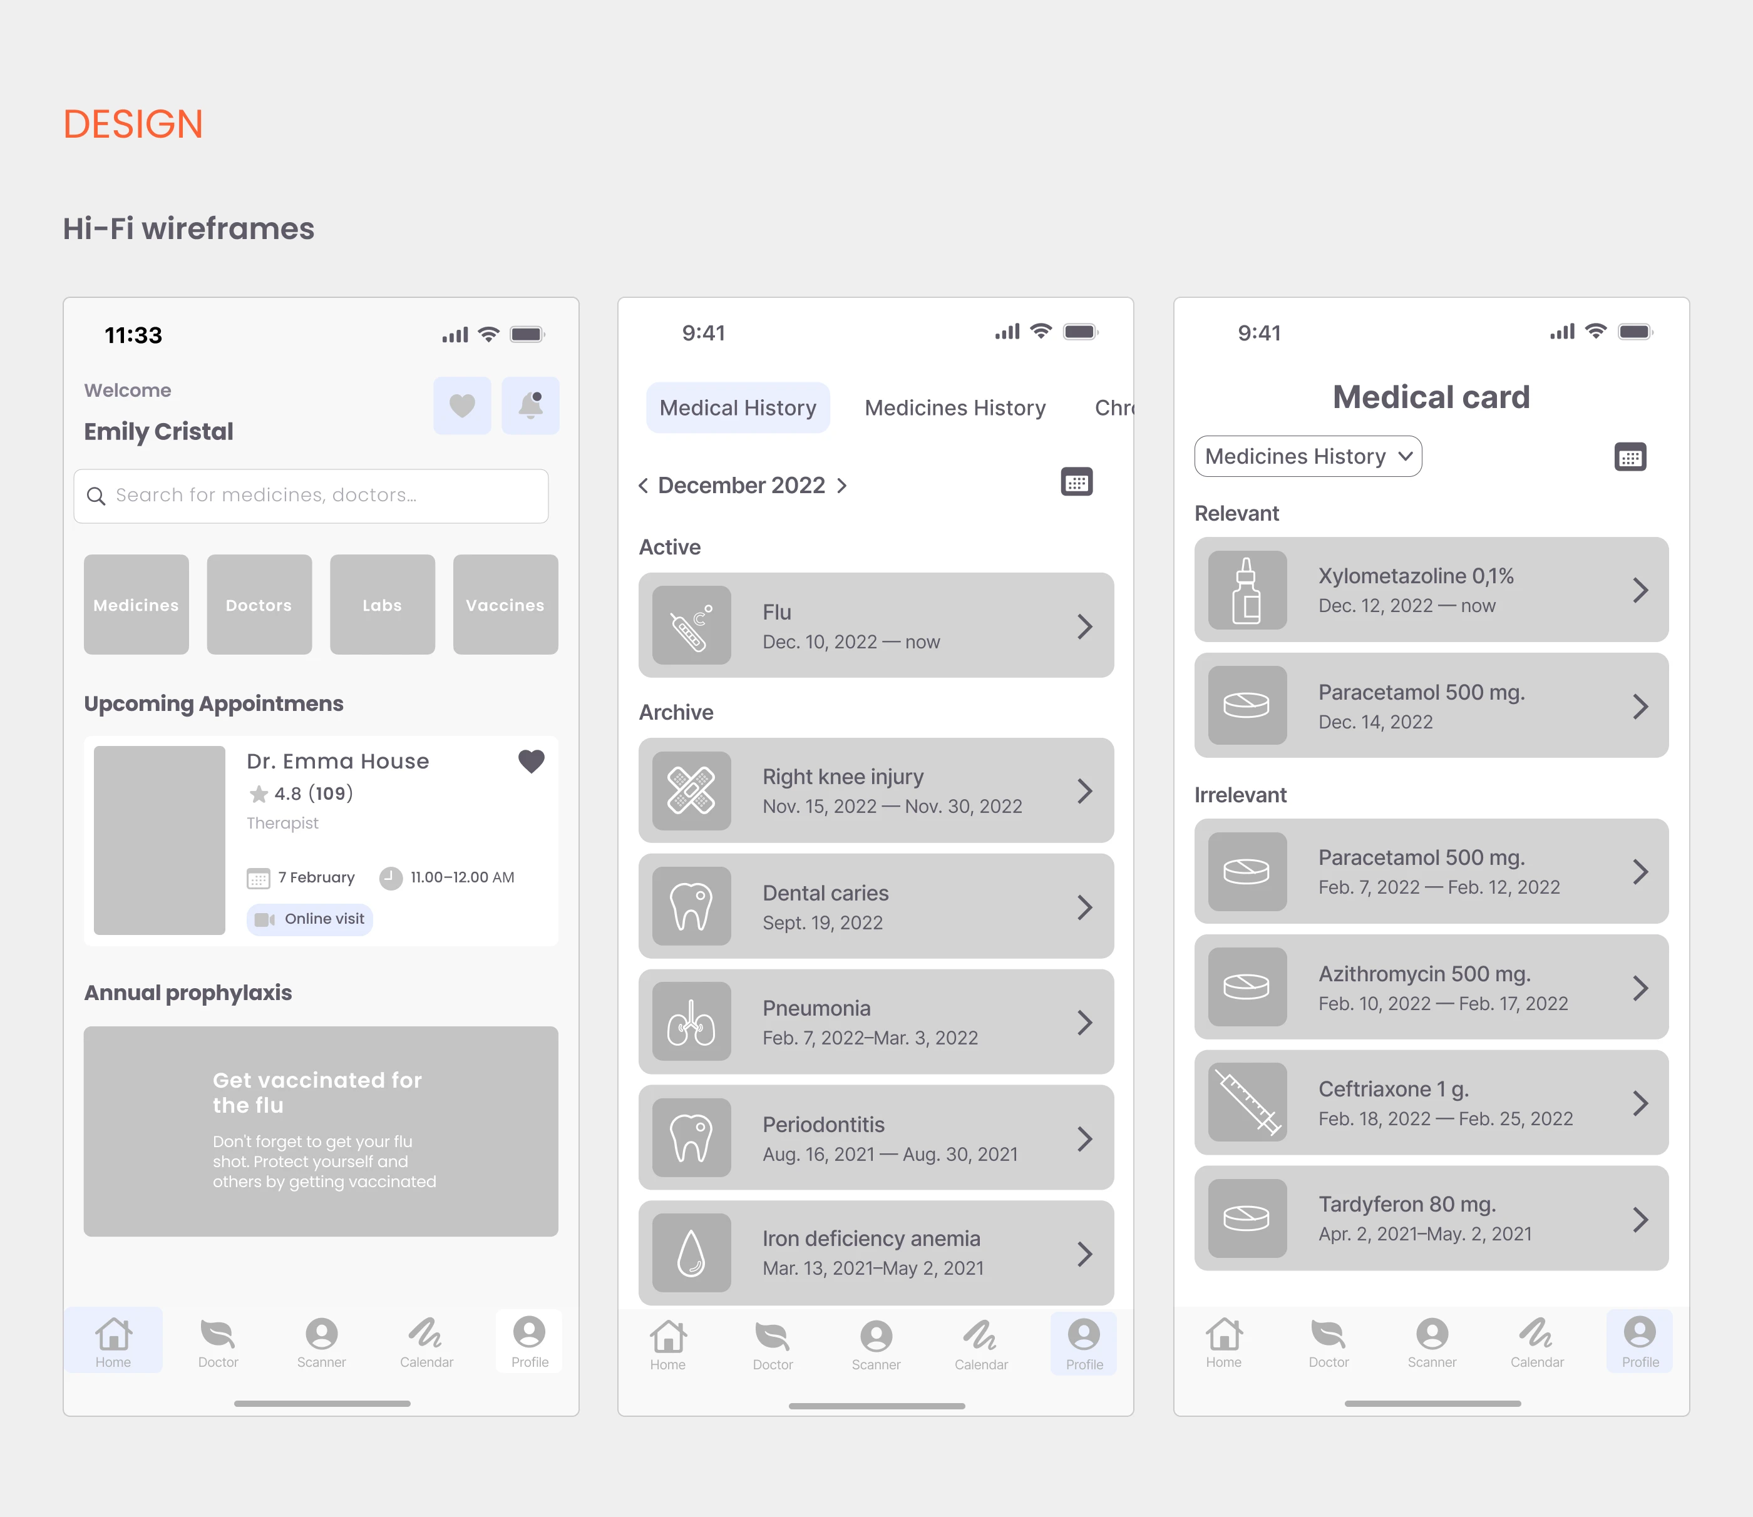This screenshot has width=1753, height=1517.
Task: Click pill icon on Azithromycin 500 mg.
Action: click(1247, 986)
